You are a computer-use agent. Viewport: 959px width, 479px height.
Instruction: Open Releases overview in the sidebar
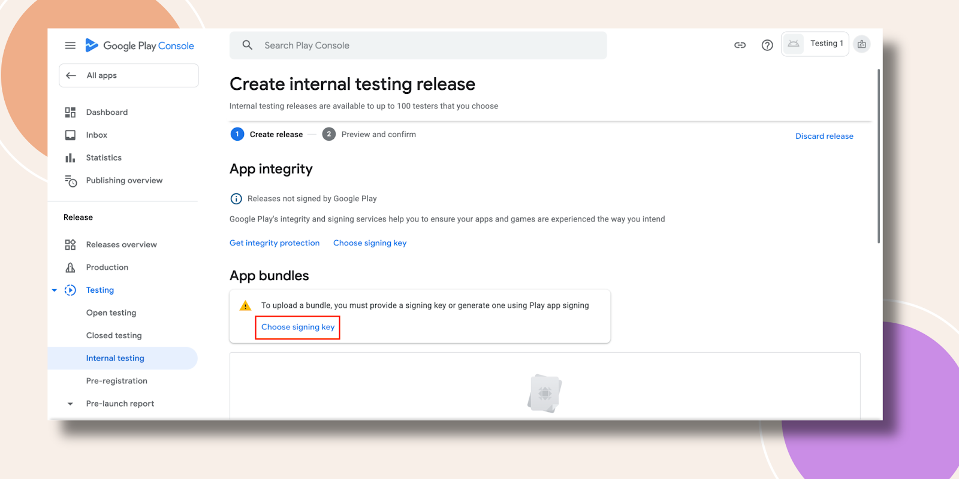(122, 244)
